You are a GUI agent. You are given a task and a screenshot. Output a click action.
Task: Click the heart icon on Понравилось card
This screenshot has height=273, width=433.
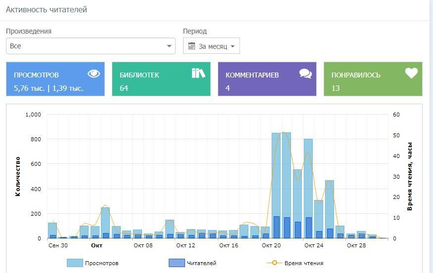click(411, 74)
